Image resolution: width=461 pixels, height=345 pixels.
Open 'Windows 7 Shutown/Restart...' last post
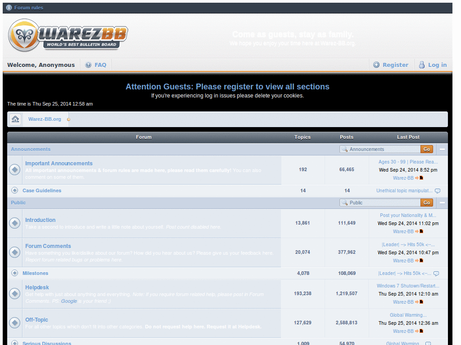click(408, 286)
